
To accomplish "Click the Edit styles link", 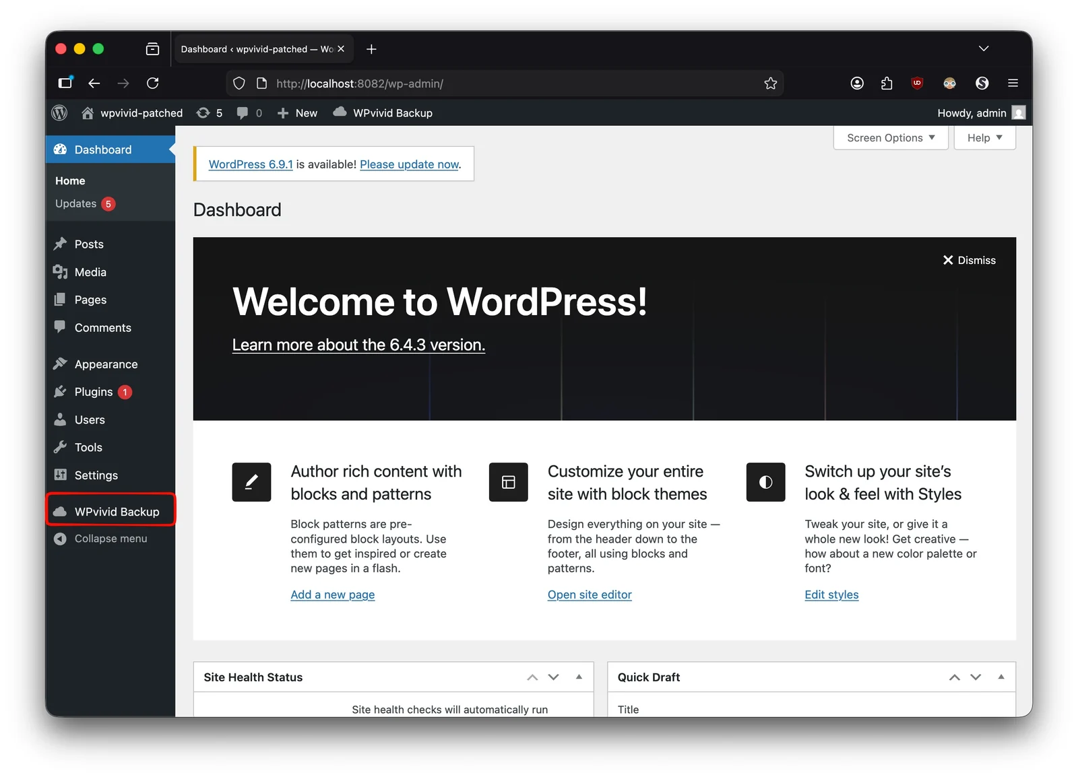I will tap(831, 595).
